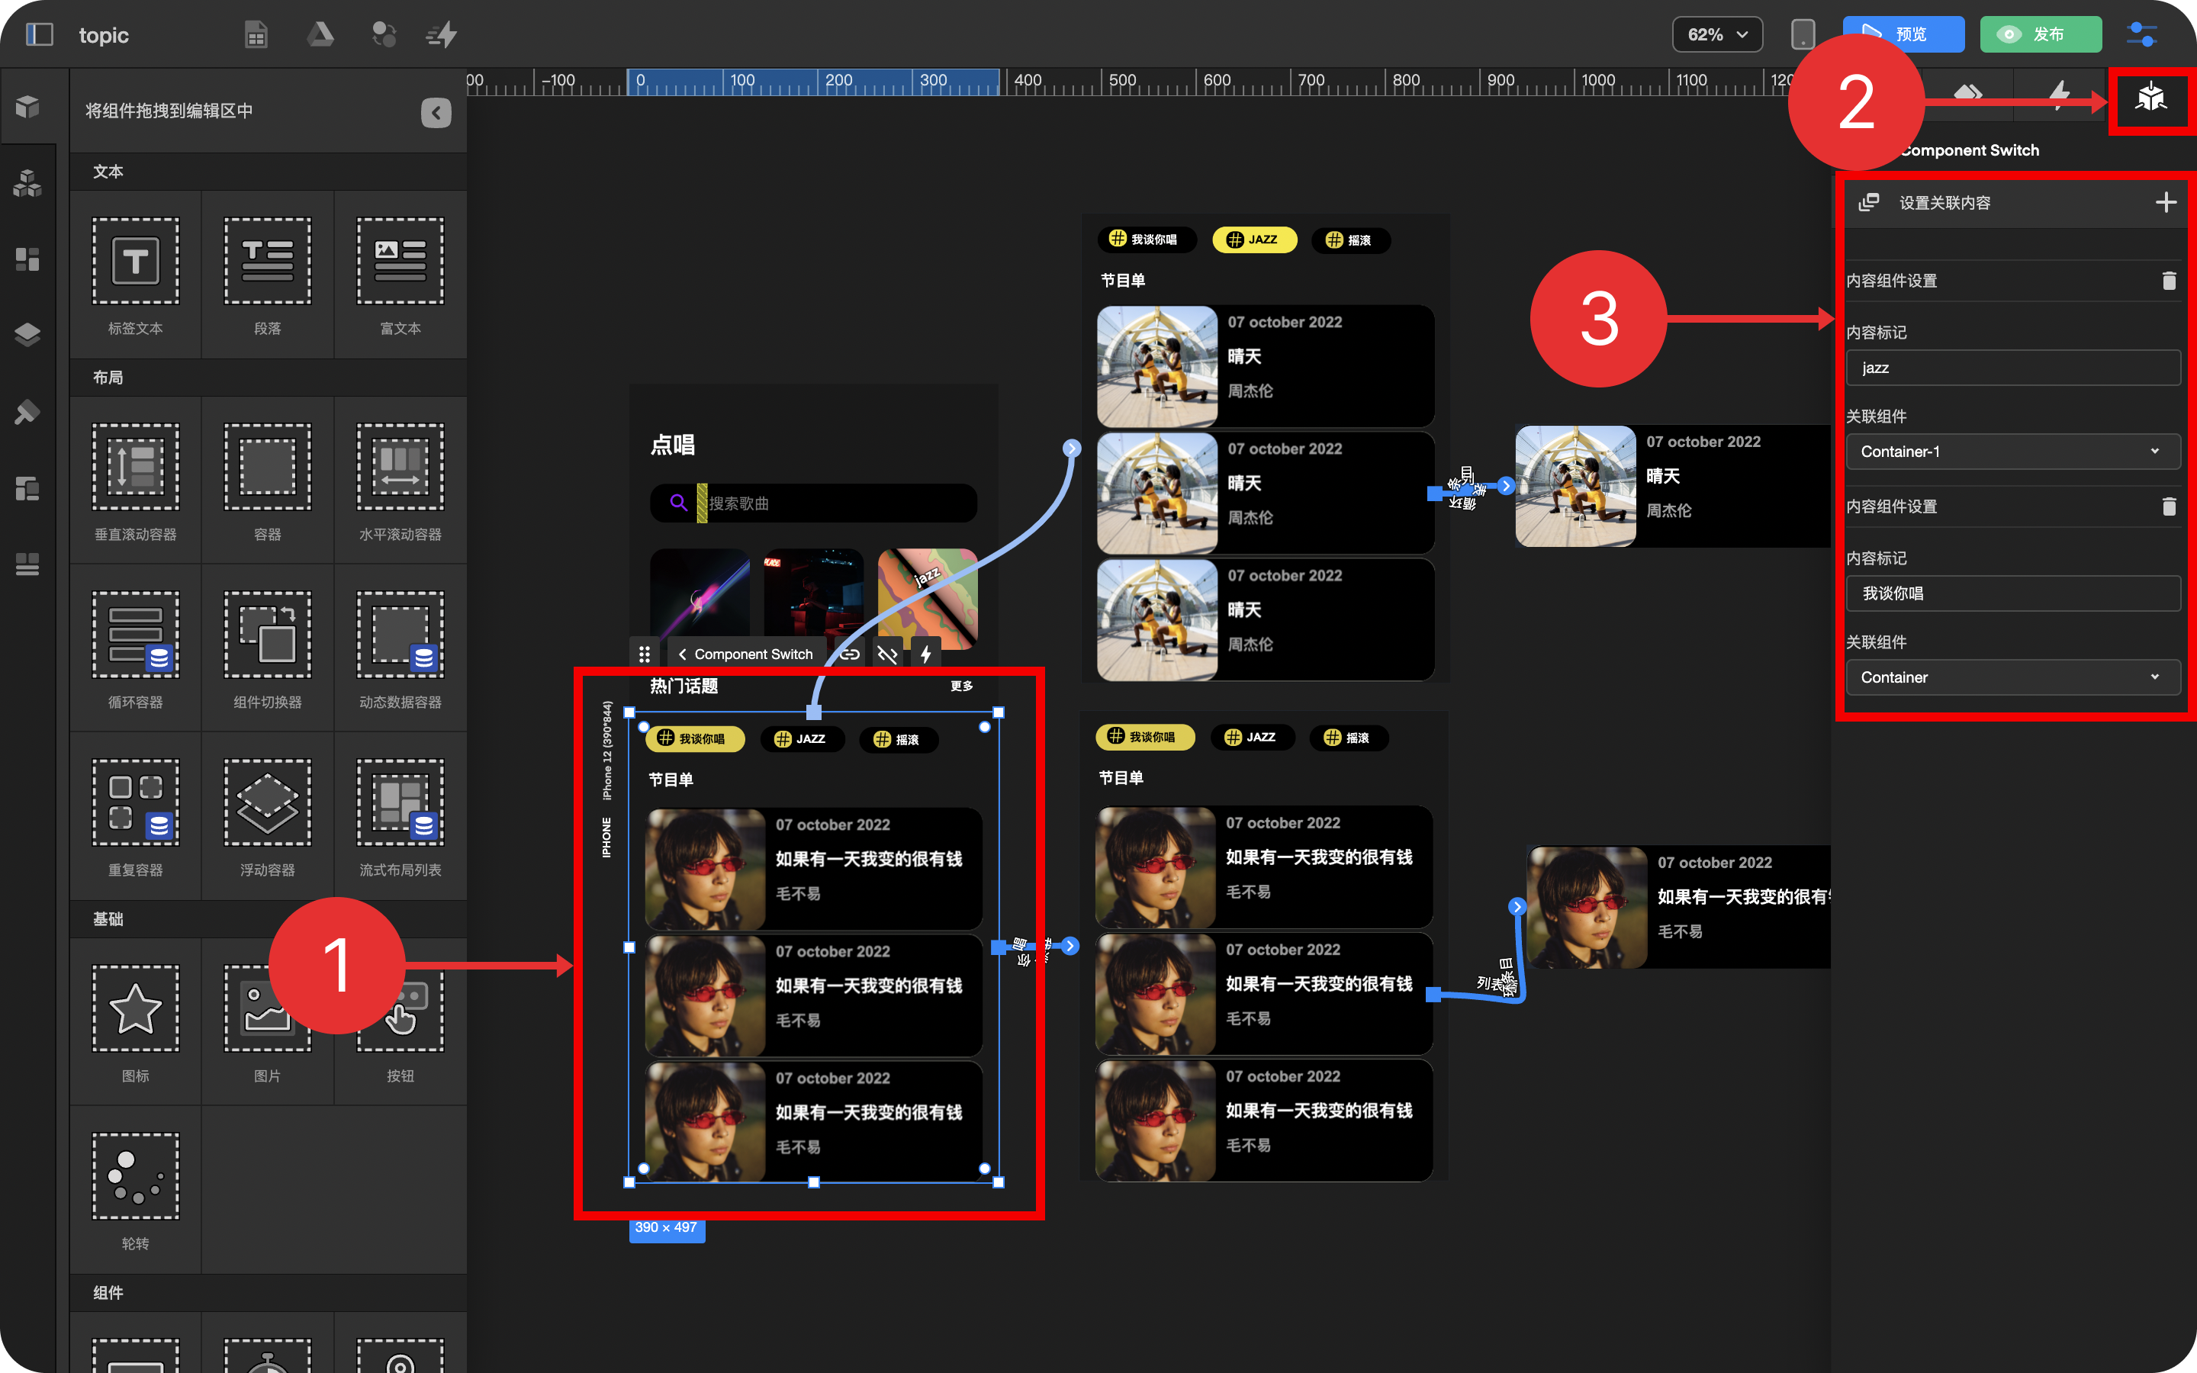Select the stacked cubes sidebar icon

pyautogui.click(x=27, y=183)
